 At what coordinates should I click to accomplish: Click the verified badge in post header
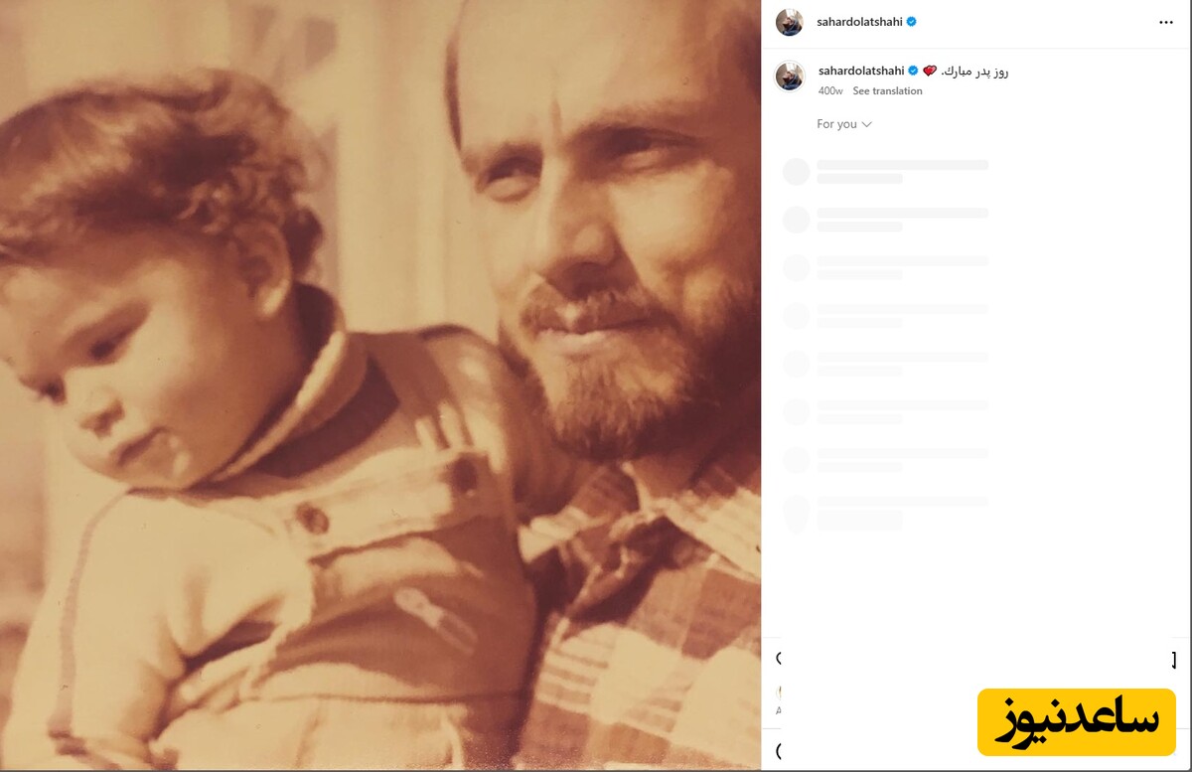(911, 22)
